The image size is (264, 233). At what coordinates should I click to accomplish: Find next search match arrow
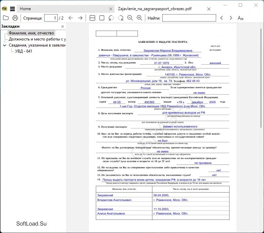pyautogui.click(x=231, y=18)
